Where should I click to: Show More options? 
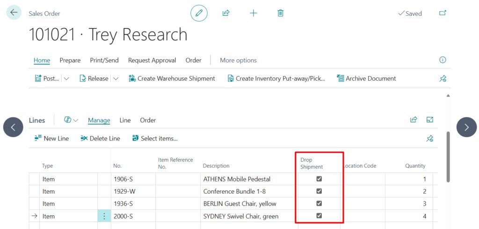238,60
